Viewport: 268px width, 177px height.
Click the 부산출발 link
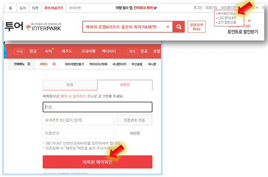coord(137,64)
